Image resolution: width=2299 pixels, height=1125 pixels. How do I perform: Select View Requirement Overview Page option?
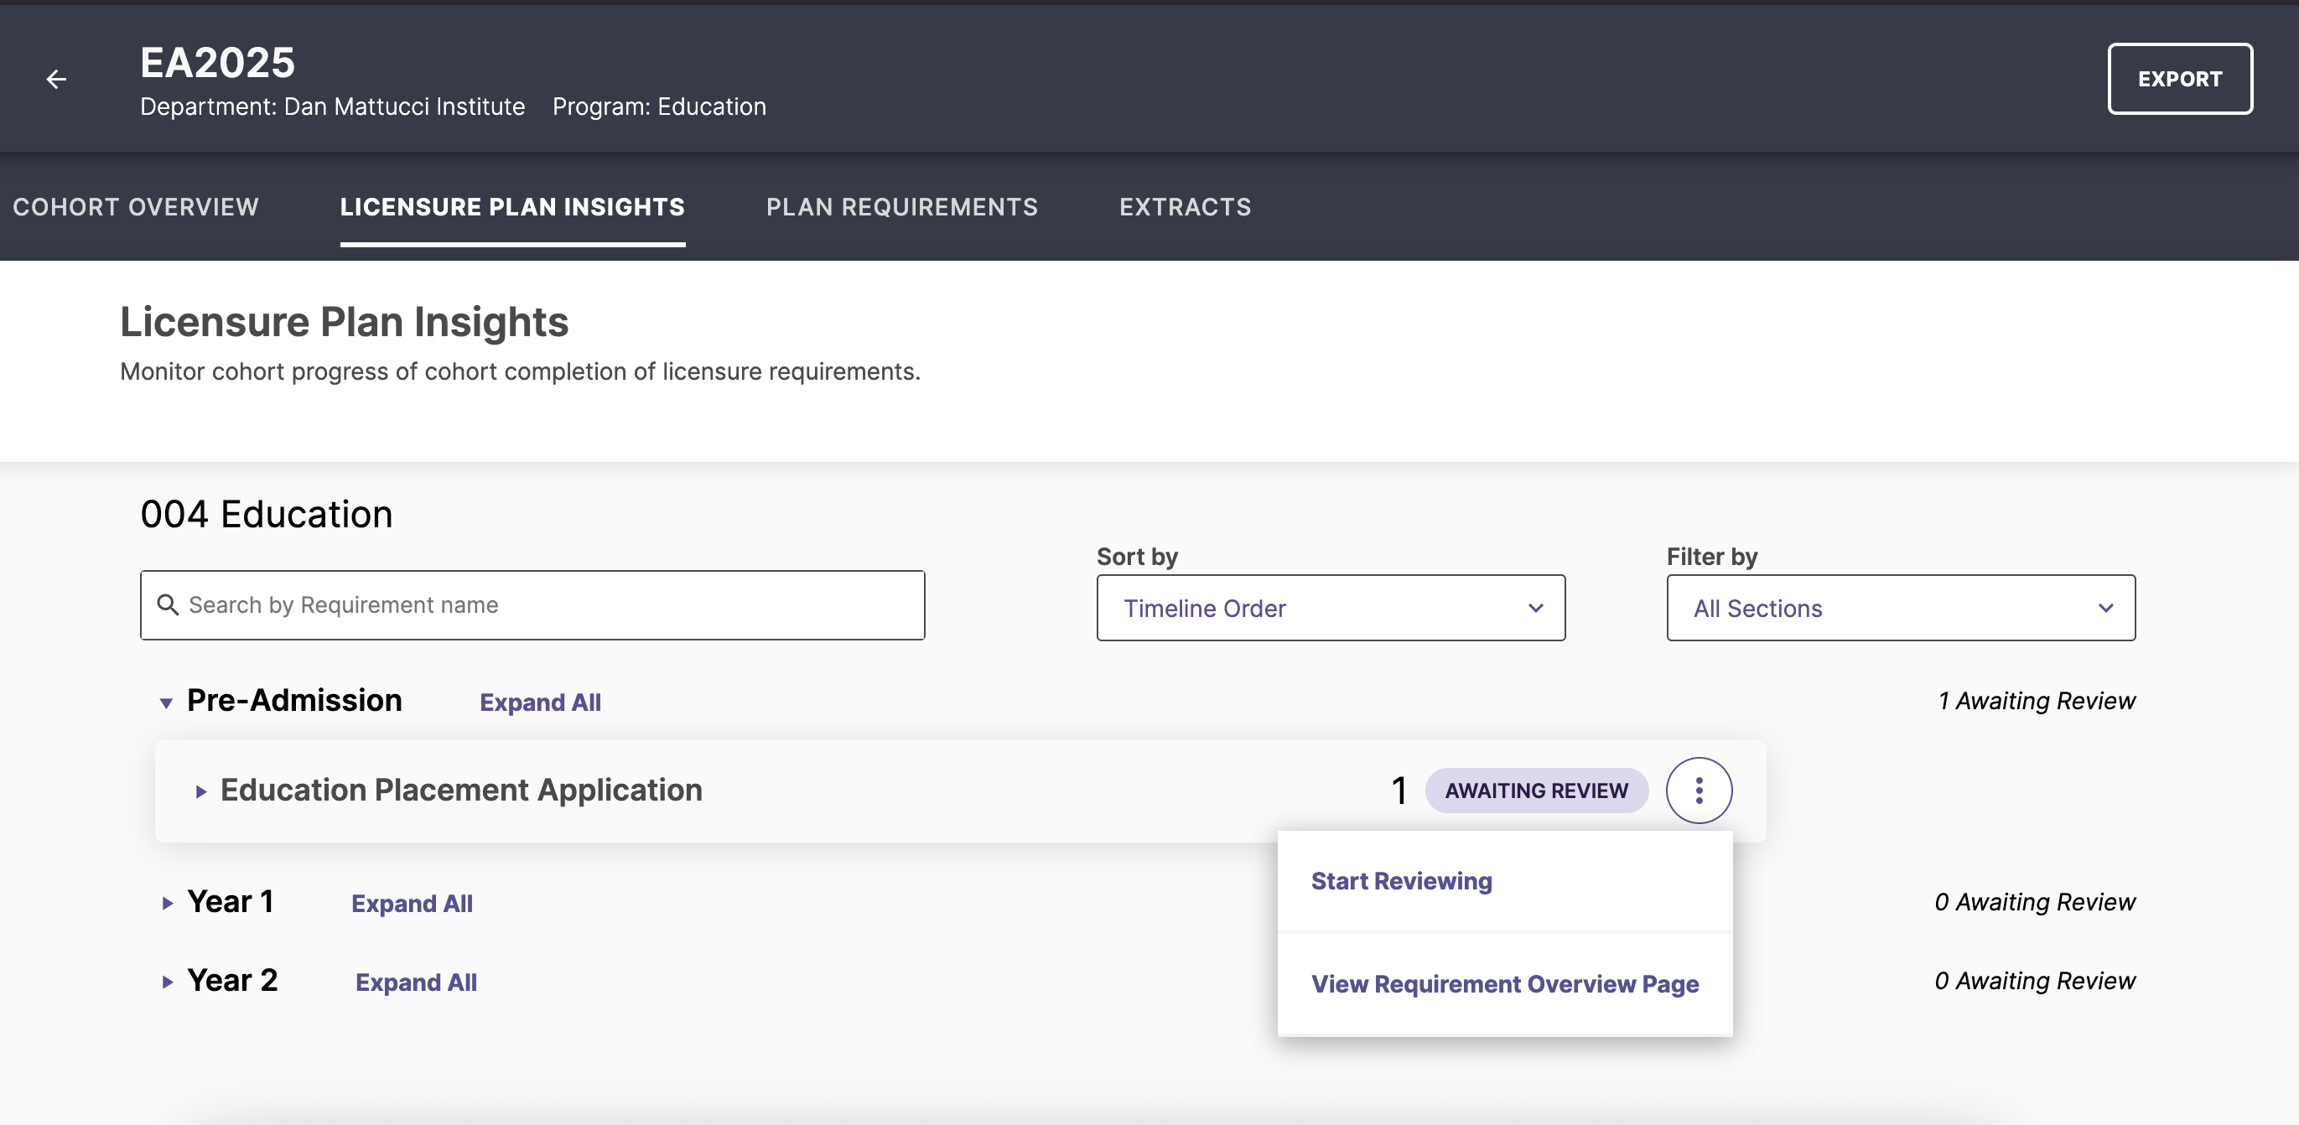[1505, 984]
